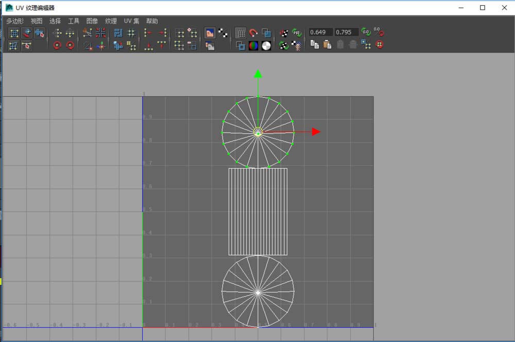Click the RGB channels display swatch
The image size is (515, 342).
(253, 45)
